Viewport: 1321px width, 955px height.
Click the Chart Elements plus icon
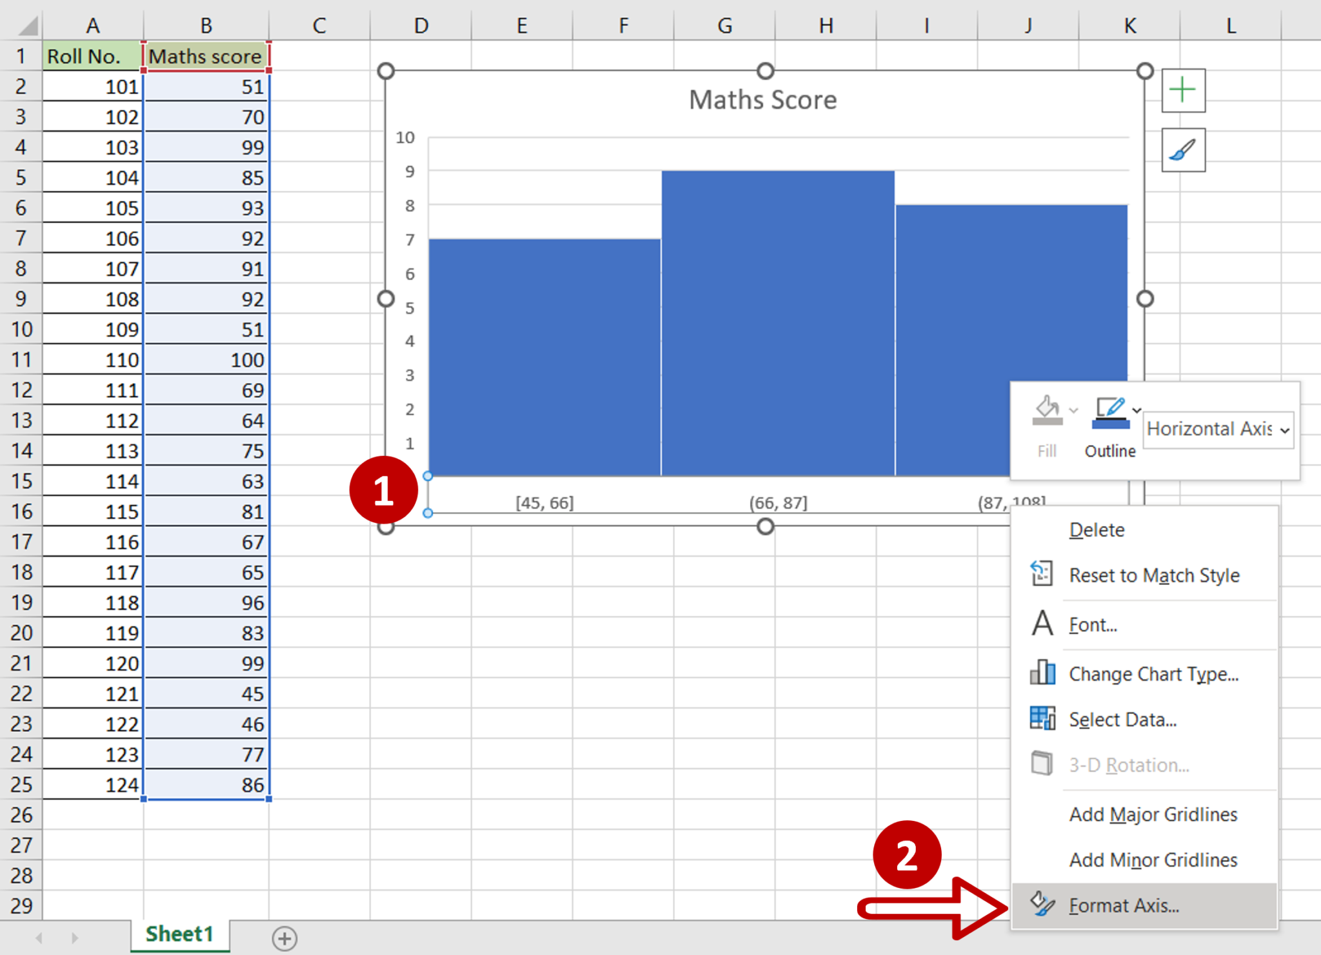(1184, 90)
